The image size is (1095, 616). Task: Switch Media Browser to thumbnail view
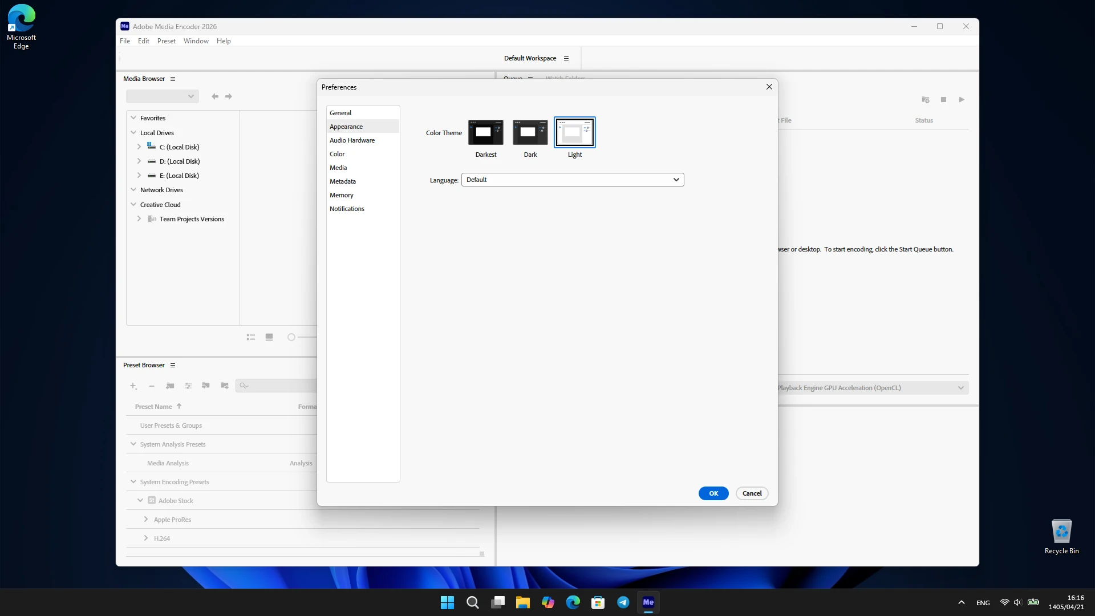269,337
